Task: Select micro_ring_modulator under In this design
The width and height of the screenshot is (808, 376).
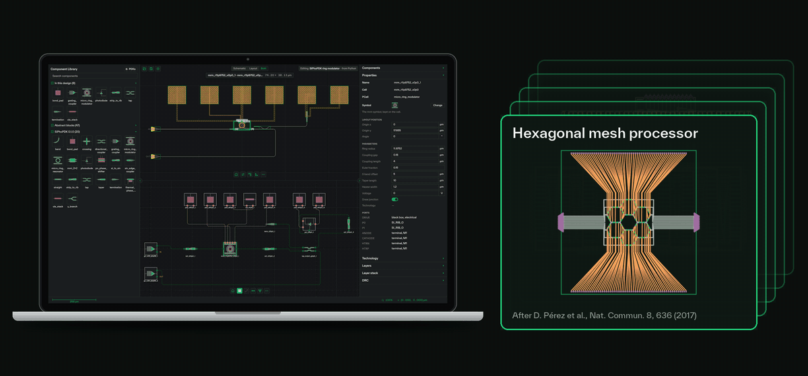Action: point(87,93)
